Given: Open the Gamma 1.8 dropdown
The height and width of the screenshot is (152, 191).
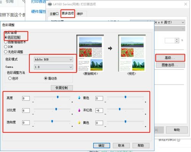Looking at the screenshot, I should tap(54, 67).
